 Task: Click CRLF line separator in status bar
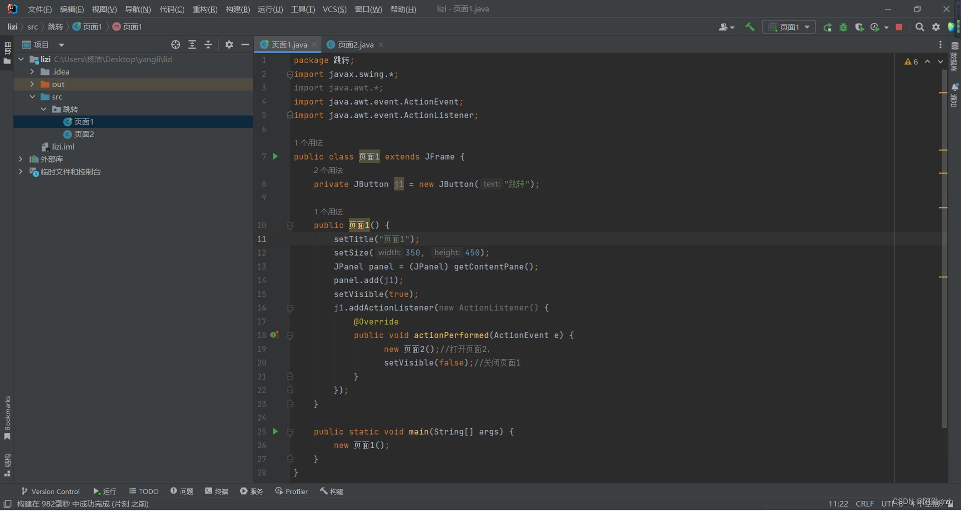tap(864, 503)
